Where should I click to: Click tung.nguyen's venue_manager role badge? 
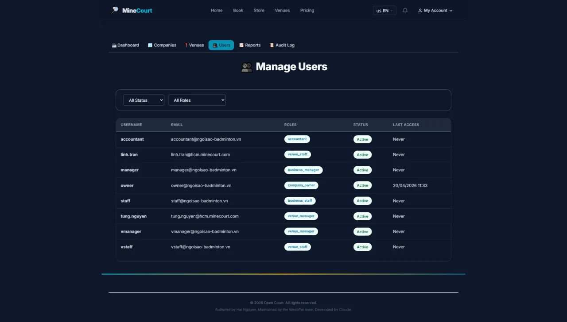click(x=301, y=216)
